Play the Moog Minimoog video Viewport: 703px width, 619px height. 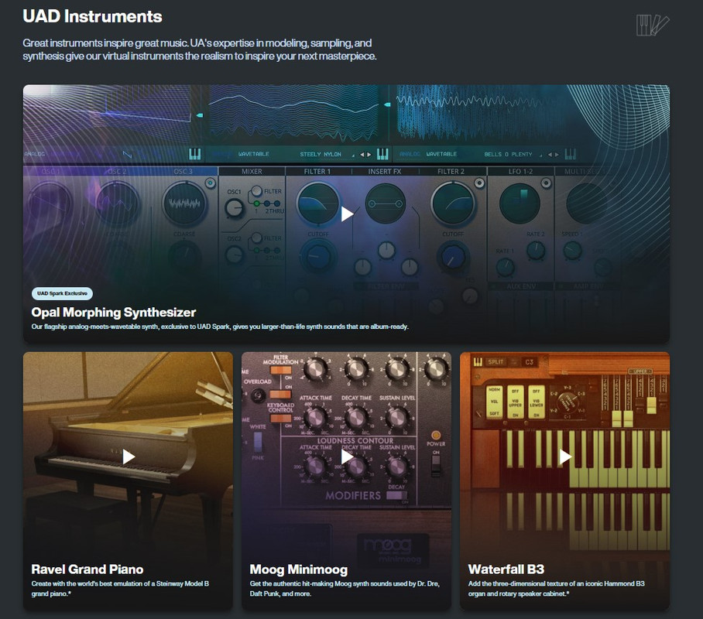click(x=347, y=457)
